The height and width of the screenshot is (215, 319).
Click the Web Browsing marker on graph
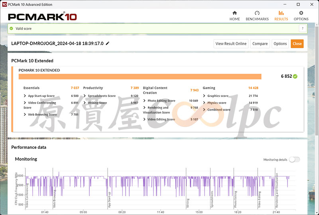click(54, 199)
